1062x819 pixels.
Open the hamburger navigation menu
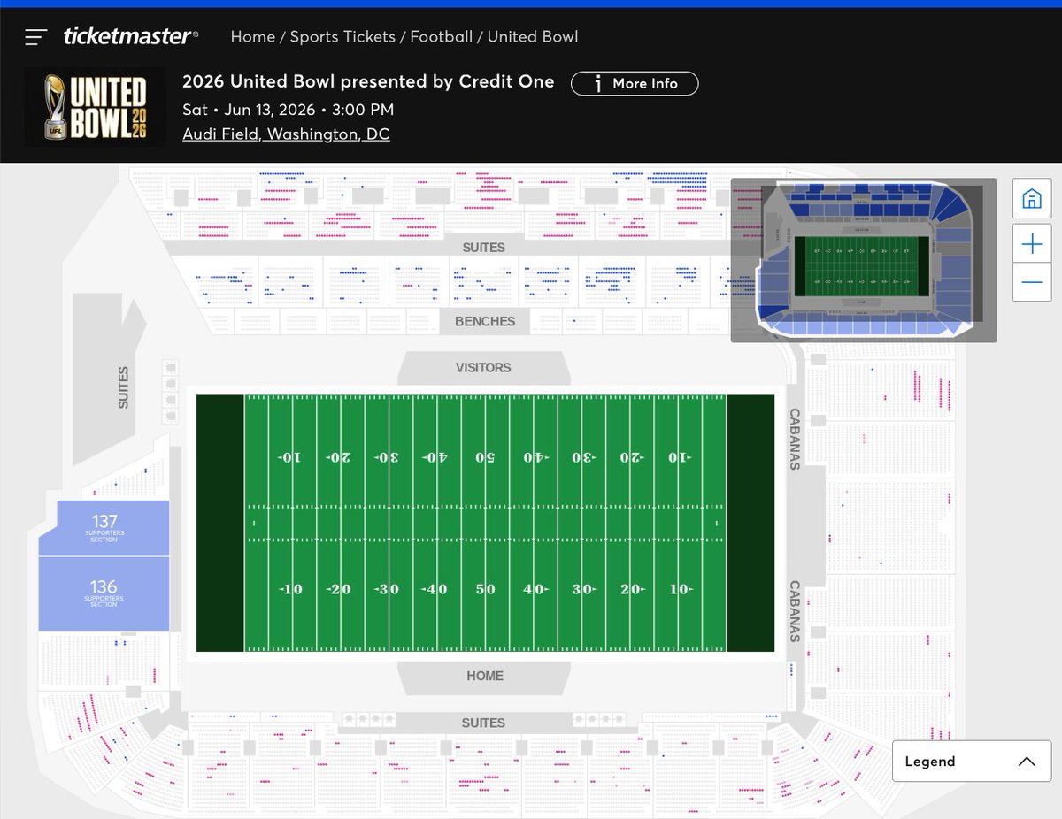[35, 37]
